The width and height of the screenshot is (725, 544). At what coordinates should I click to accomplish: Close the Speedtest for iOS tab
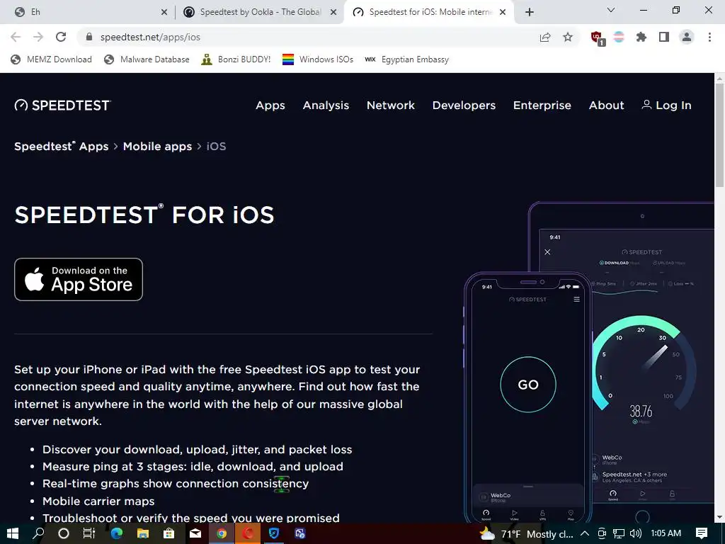click(x=503, y=12)
